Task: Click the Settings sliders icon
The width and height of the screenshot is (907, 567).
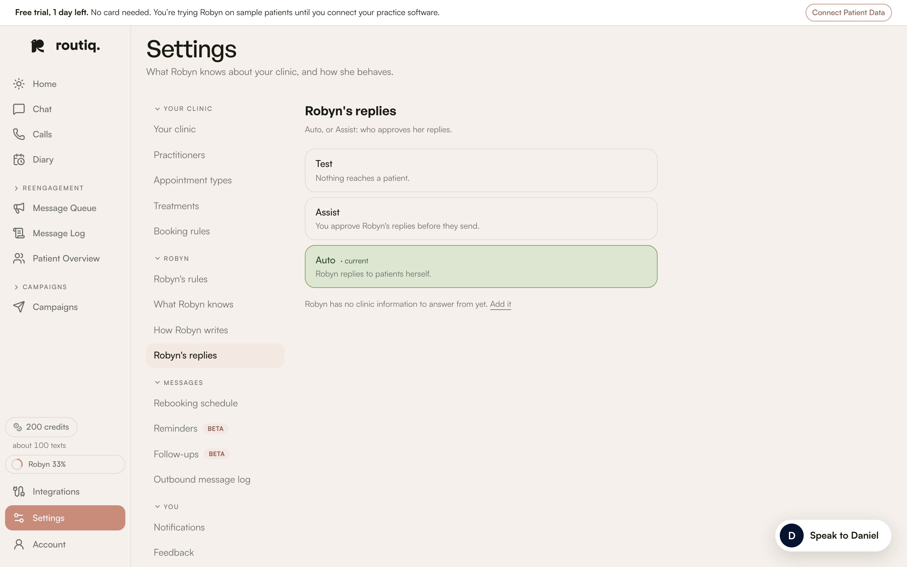Action: 19,518
